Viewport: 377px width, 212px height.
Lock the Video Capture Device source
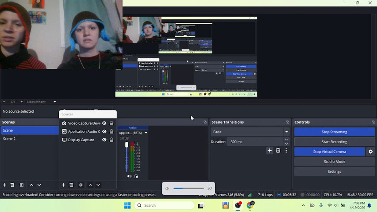(112, 123)
